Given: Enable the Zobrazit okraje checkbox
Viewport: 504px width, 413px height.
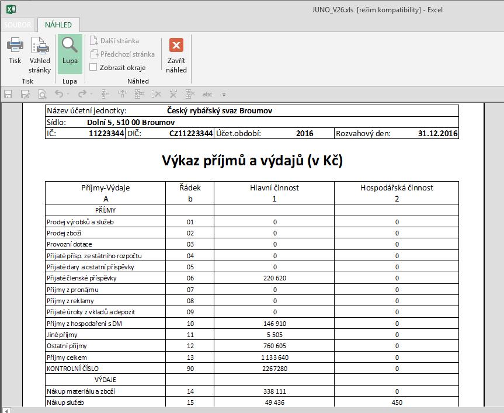Looking at the screenshot, I should (93, 67).
